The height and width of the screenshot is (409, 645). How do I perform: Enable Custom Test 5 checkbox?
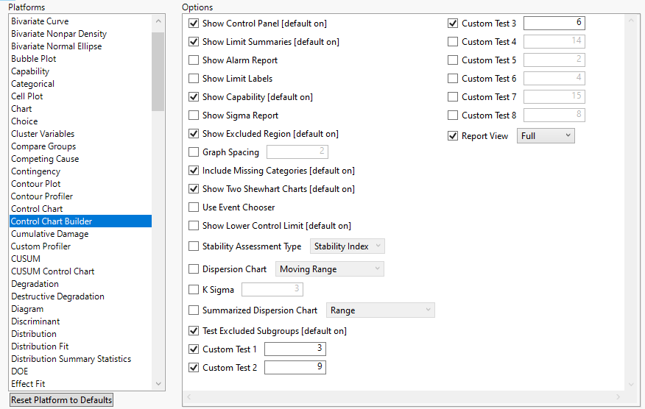453,60
